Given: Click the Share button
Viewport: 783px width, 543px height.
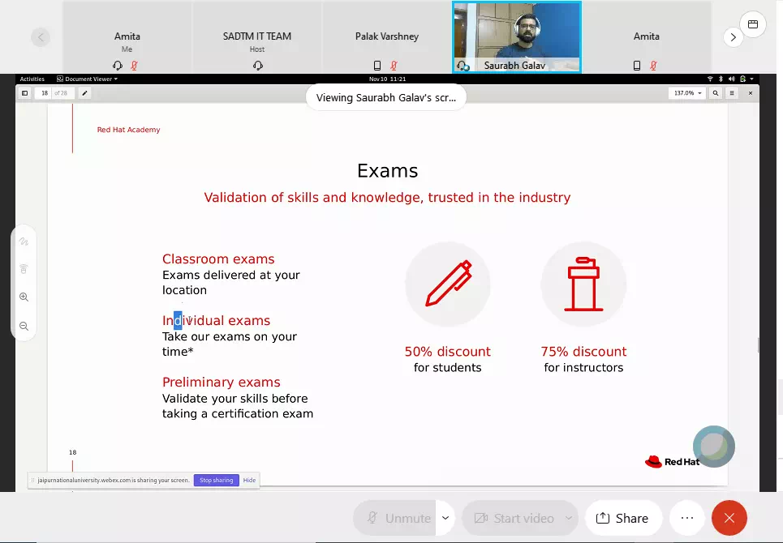Looking at the screenshot, I should [623, 518].
